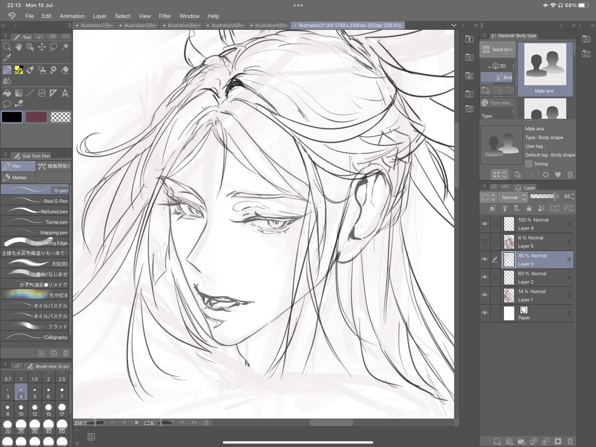Create a new raster layer
The height and width of the screenshot is (447, 596).
coord(497,441)
